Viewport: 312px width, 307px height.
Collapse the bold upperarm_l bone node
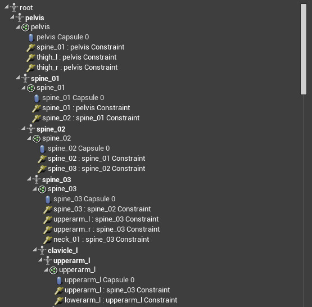coord(40,260)
